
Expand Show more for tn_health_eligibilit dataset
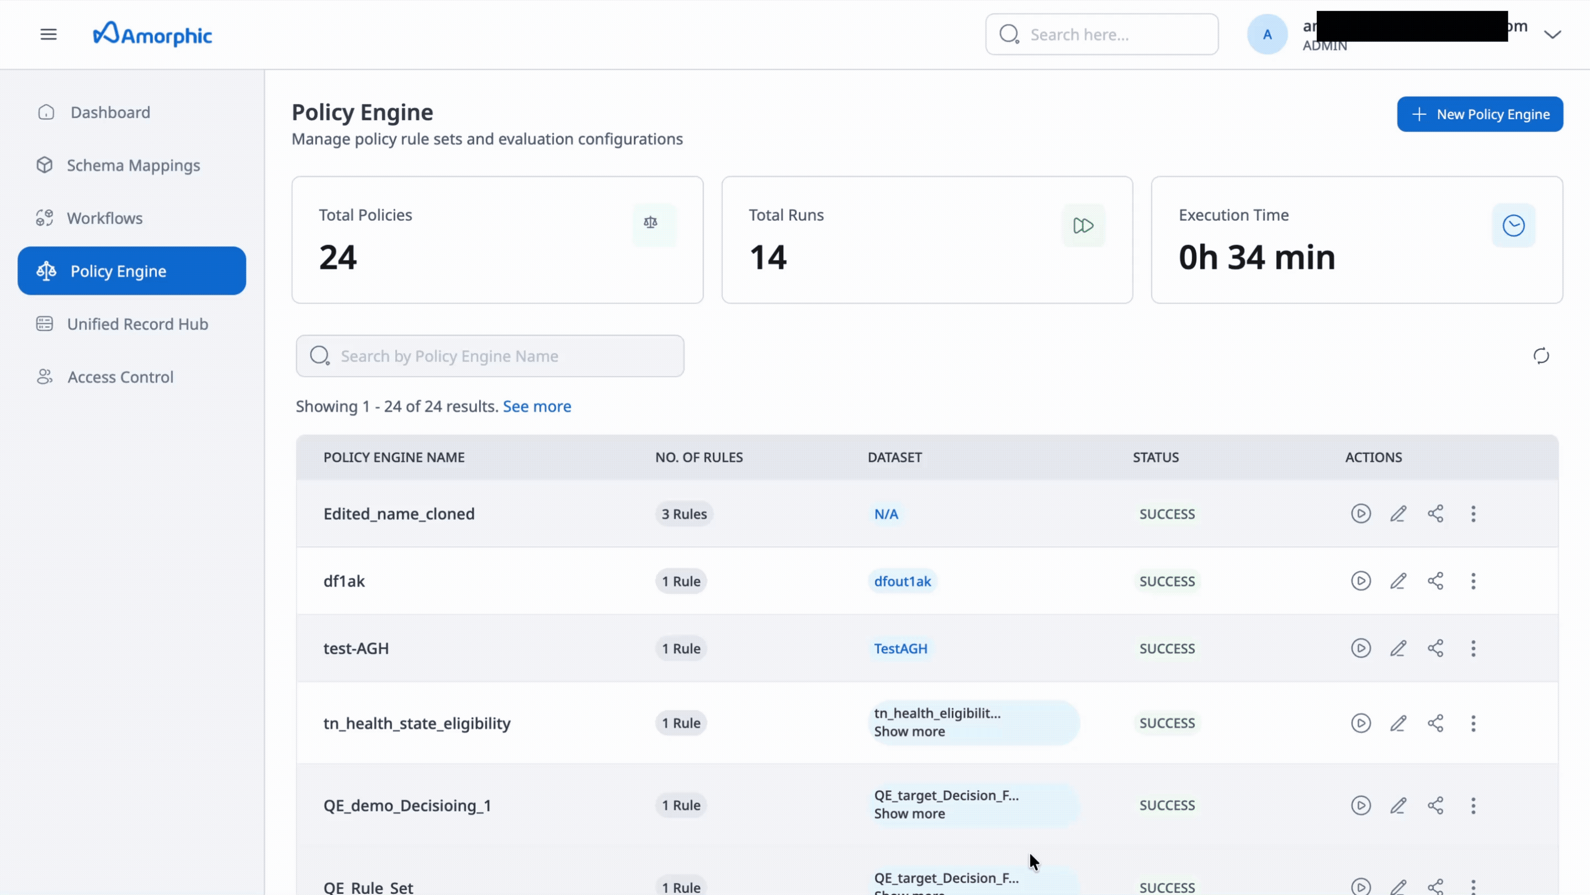point(909,732)
